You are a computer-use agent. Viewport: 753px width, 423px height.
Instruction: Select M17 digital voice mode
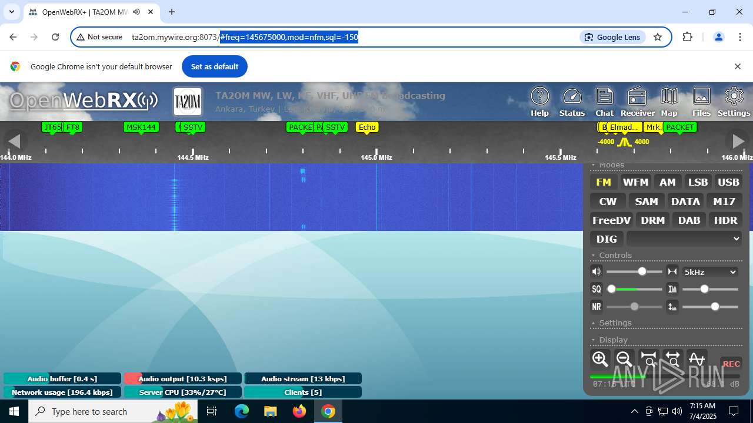724,202
